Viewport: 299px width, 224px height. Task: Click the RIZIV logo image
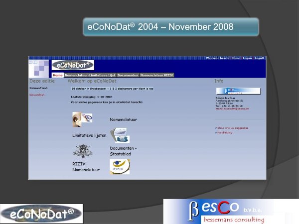pos(120,167)
